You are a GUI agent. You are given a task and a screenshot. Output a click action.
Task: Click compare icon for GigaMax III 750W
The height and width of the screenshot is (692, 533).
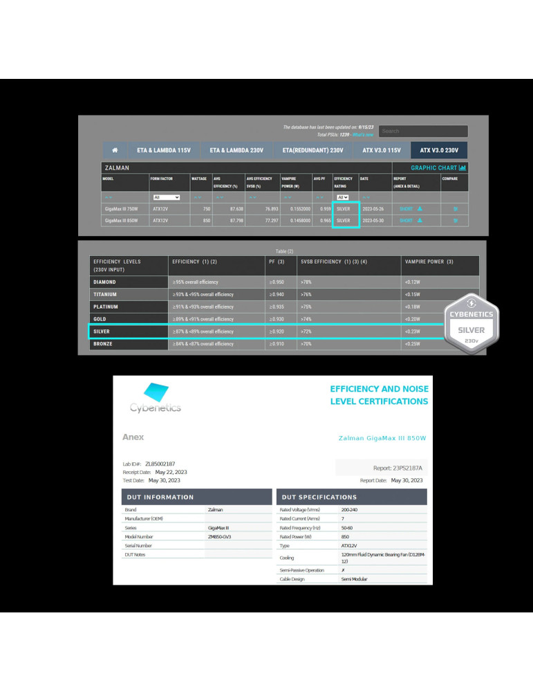click(x=455, y=208)
